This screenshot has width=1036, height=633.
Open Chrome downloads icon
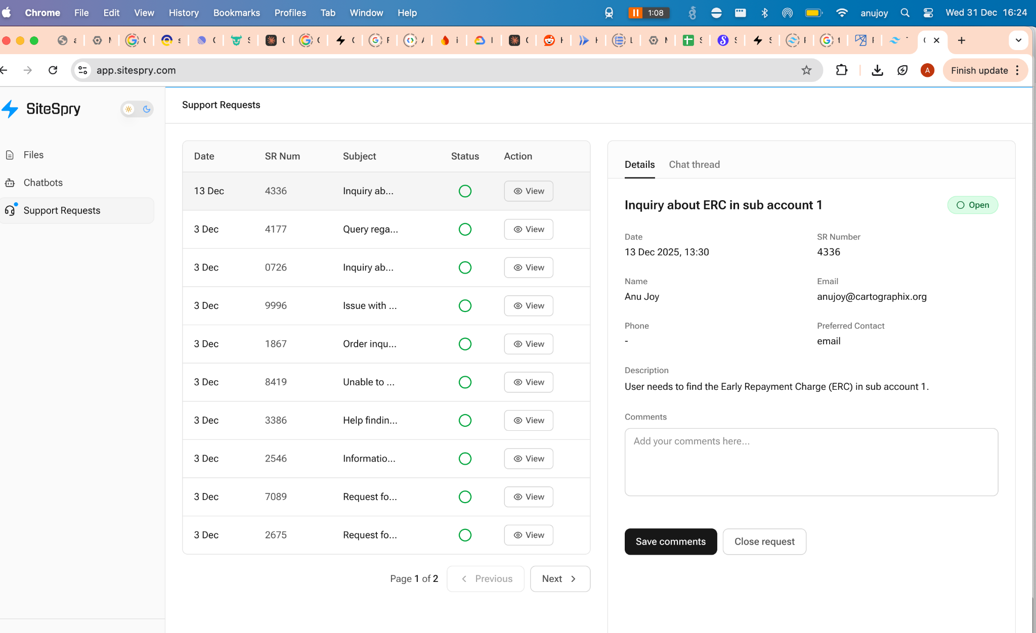[877, 70]
